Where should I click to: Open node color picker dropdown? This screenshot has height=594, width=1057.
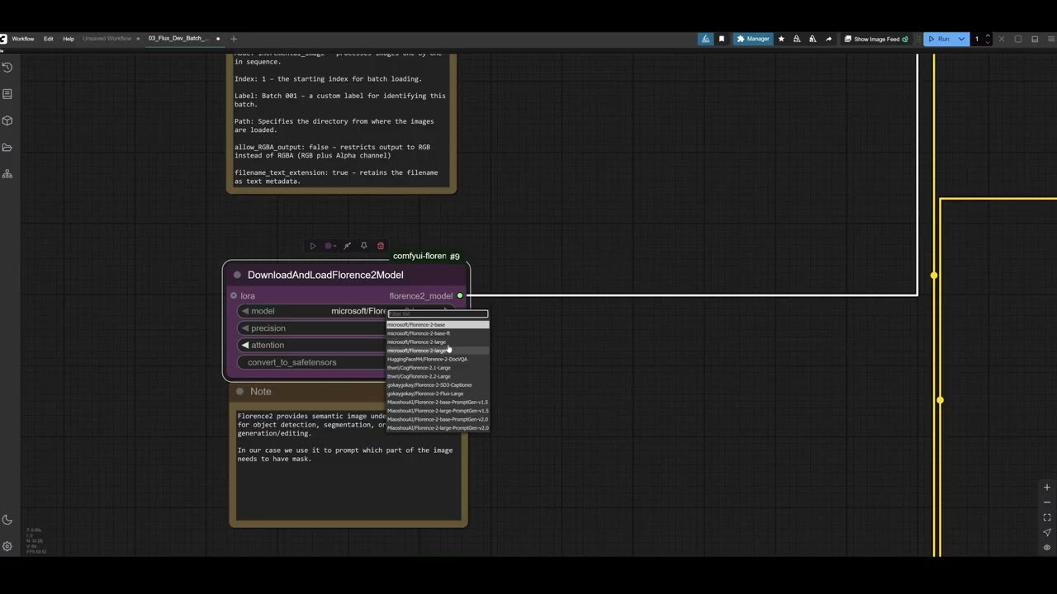330,246
